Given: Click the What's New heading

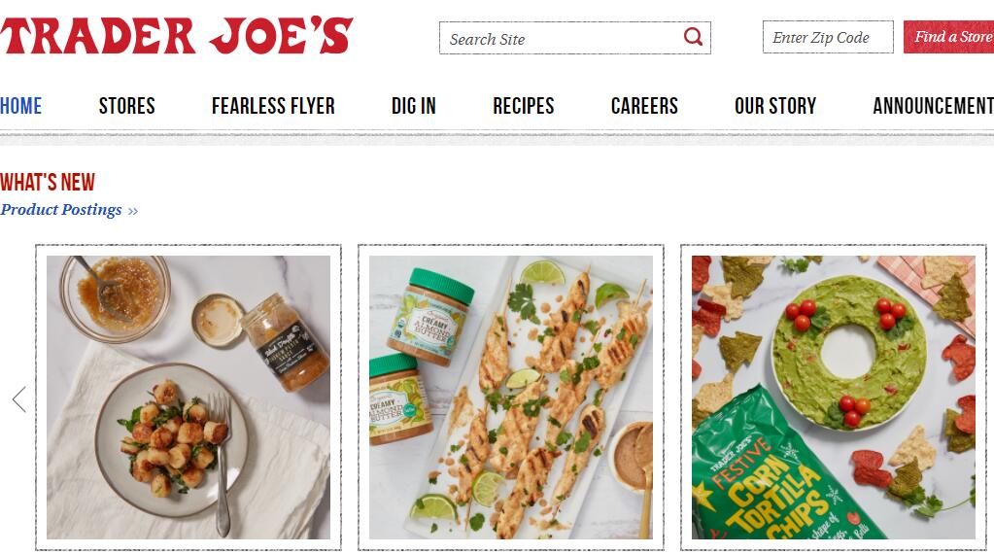Looking at the screenshot, I should (48, 183).
